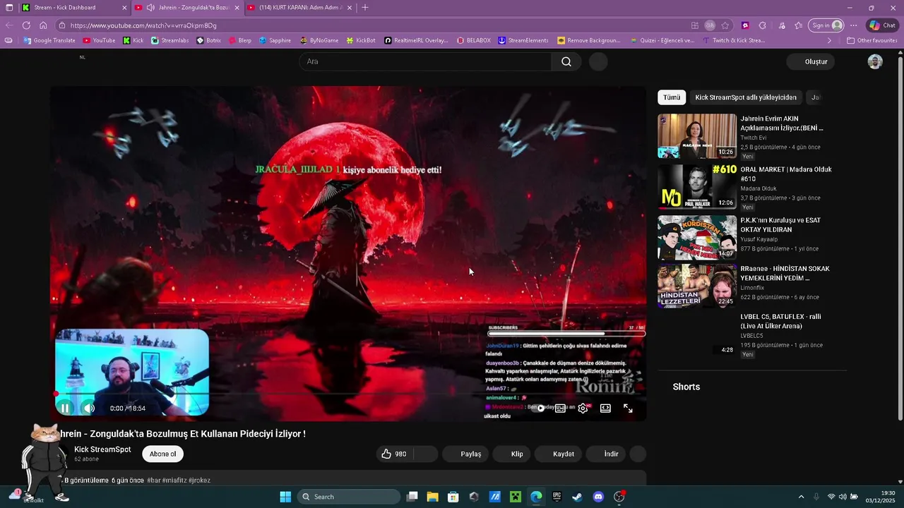The width and height of the screenshot is (904, 508).
Task: Open File Explorer from taskbar
Action: pos(433,497)
